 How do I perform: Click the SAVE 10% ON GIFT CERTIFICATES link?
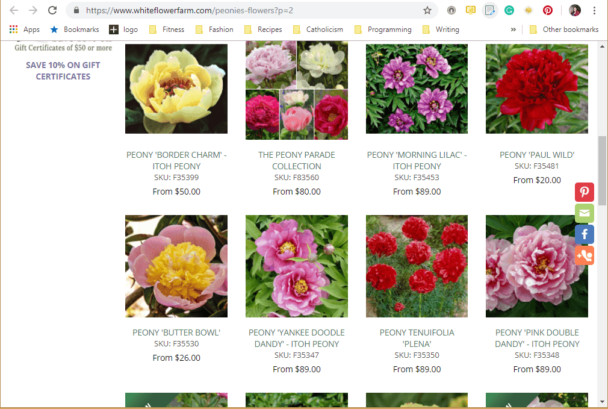(63, 70)
